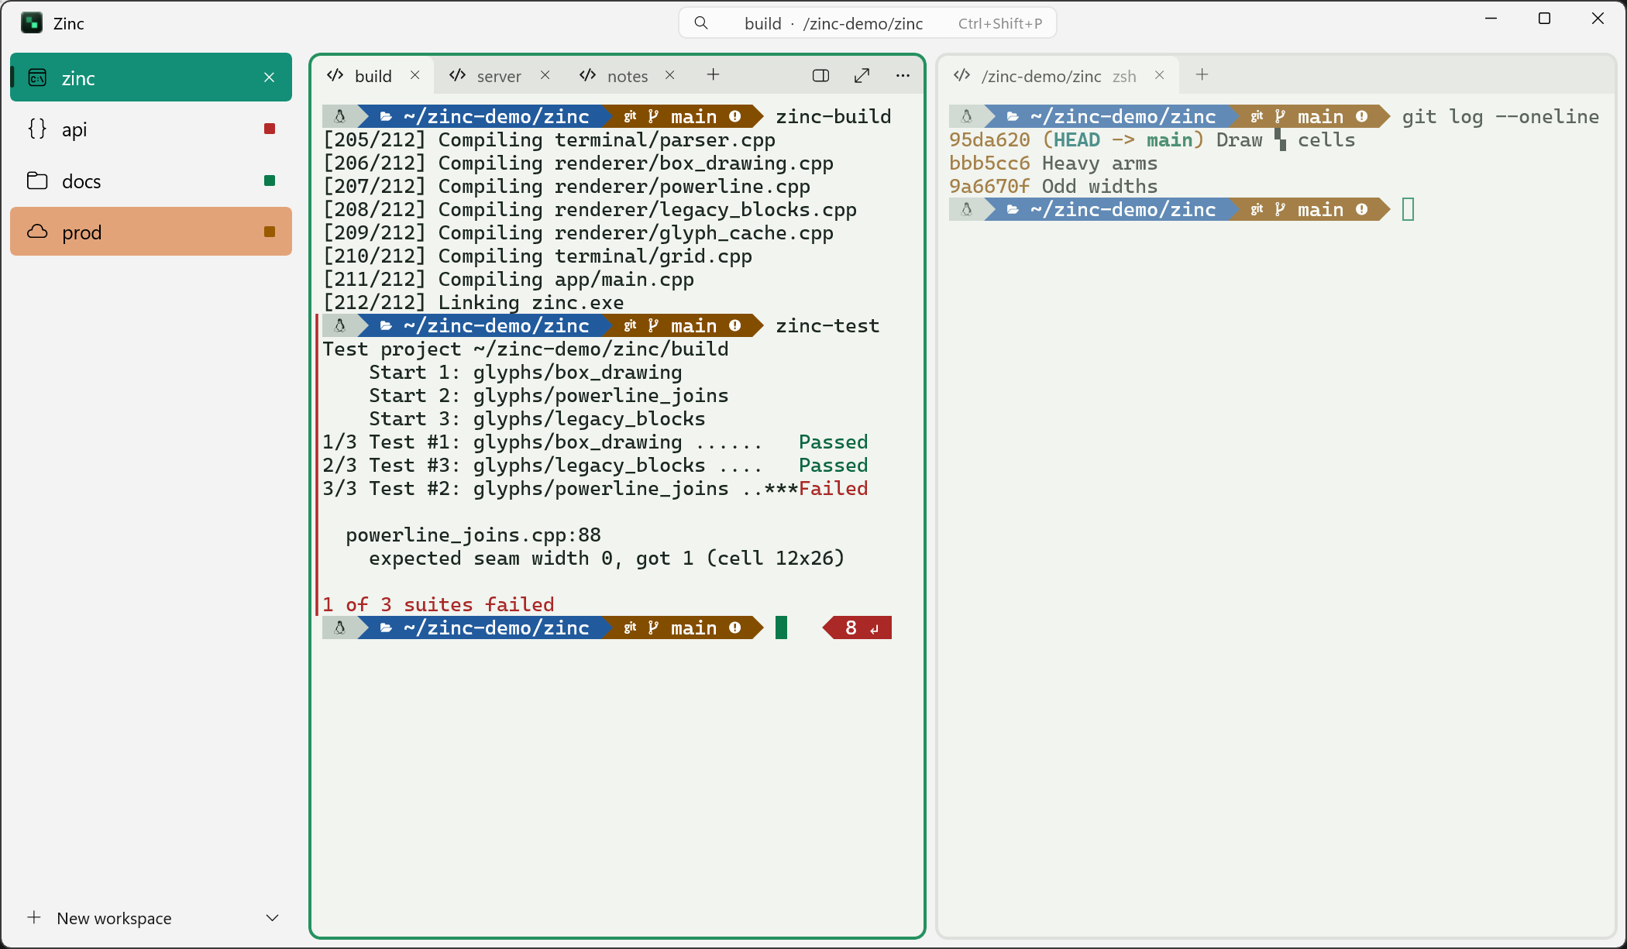Click the Zinc app logo icon
Image resolution: width=1627 pixels, height=949 pixels.
[x=32, y=23]
